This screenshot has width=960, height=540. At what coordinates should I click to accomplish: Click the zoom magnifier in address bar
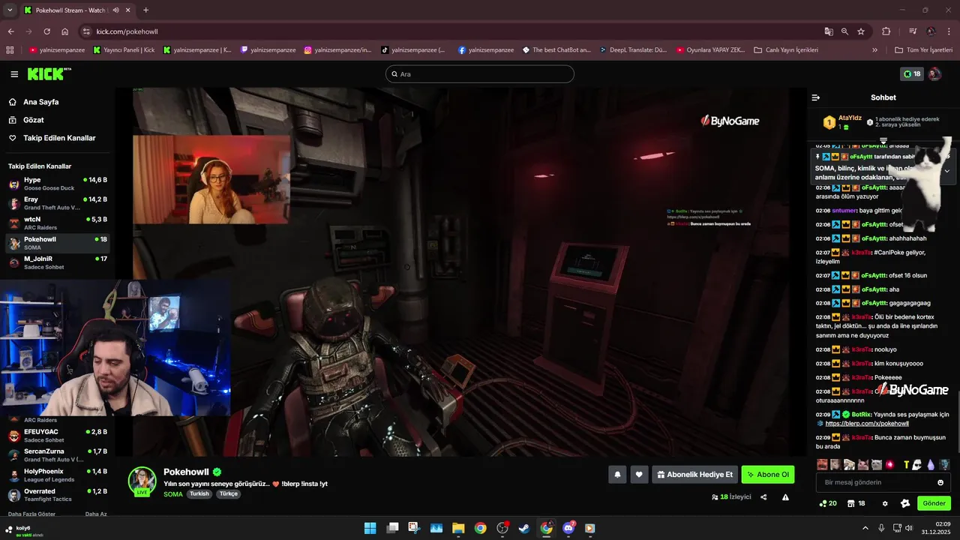(844, 31)
